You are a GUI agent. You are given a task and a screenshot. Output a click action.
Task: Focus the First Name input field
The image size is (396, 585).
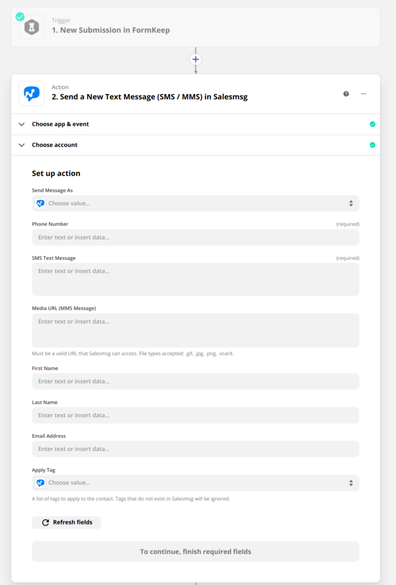tap(195, 381)
